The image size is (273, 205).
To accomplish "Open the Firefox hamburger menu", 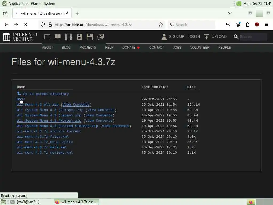I will pyautogui.click(x=267, y=25).
